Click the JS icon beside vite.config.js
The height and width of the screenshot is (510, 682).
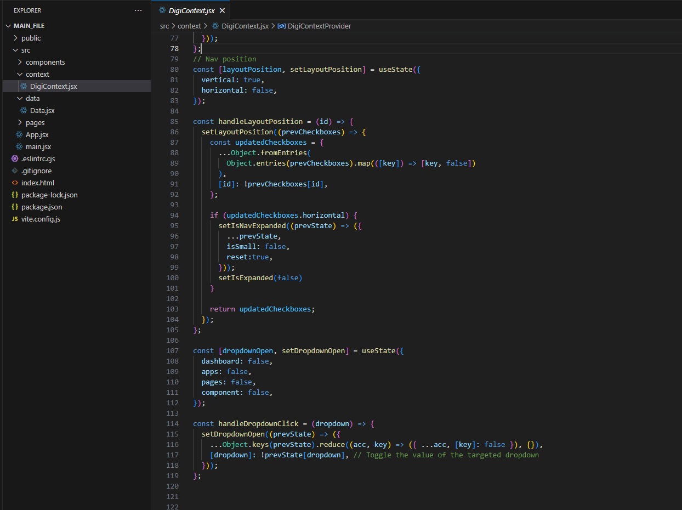[x=15, y=219]
